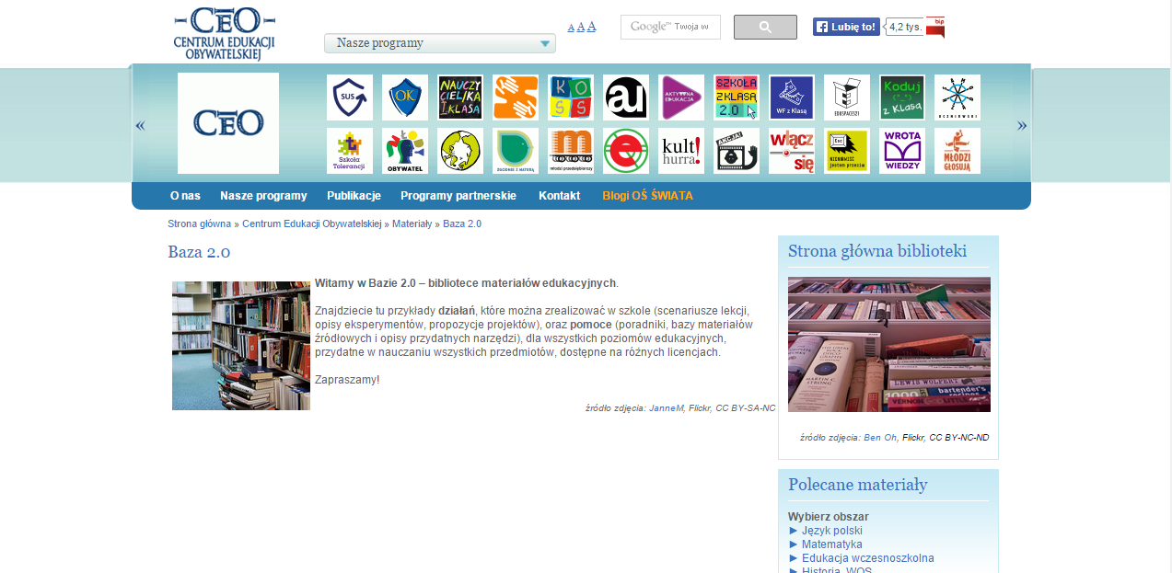Open the Wrota Wiedzy purple icon

pos(902,151)
